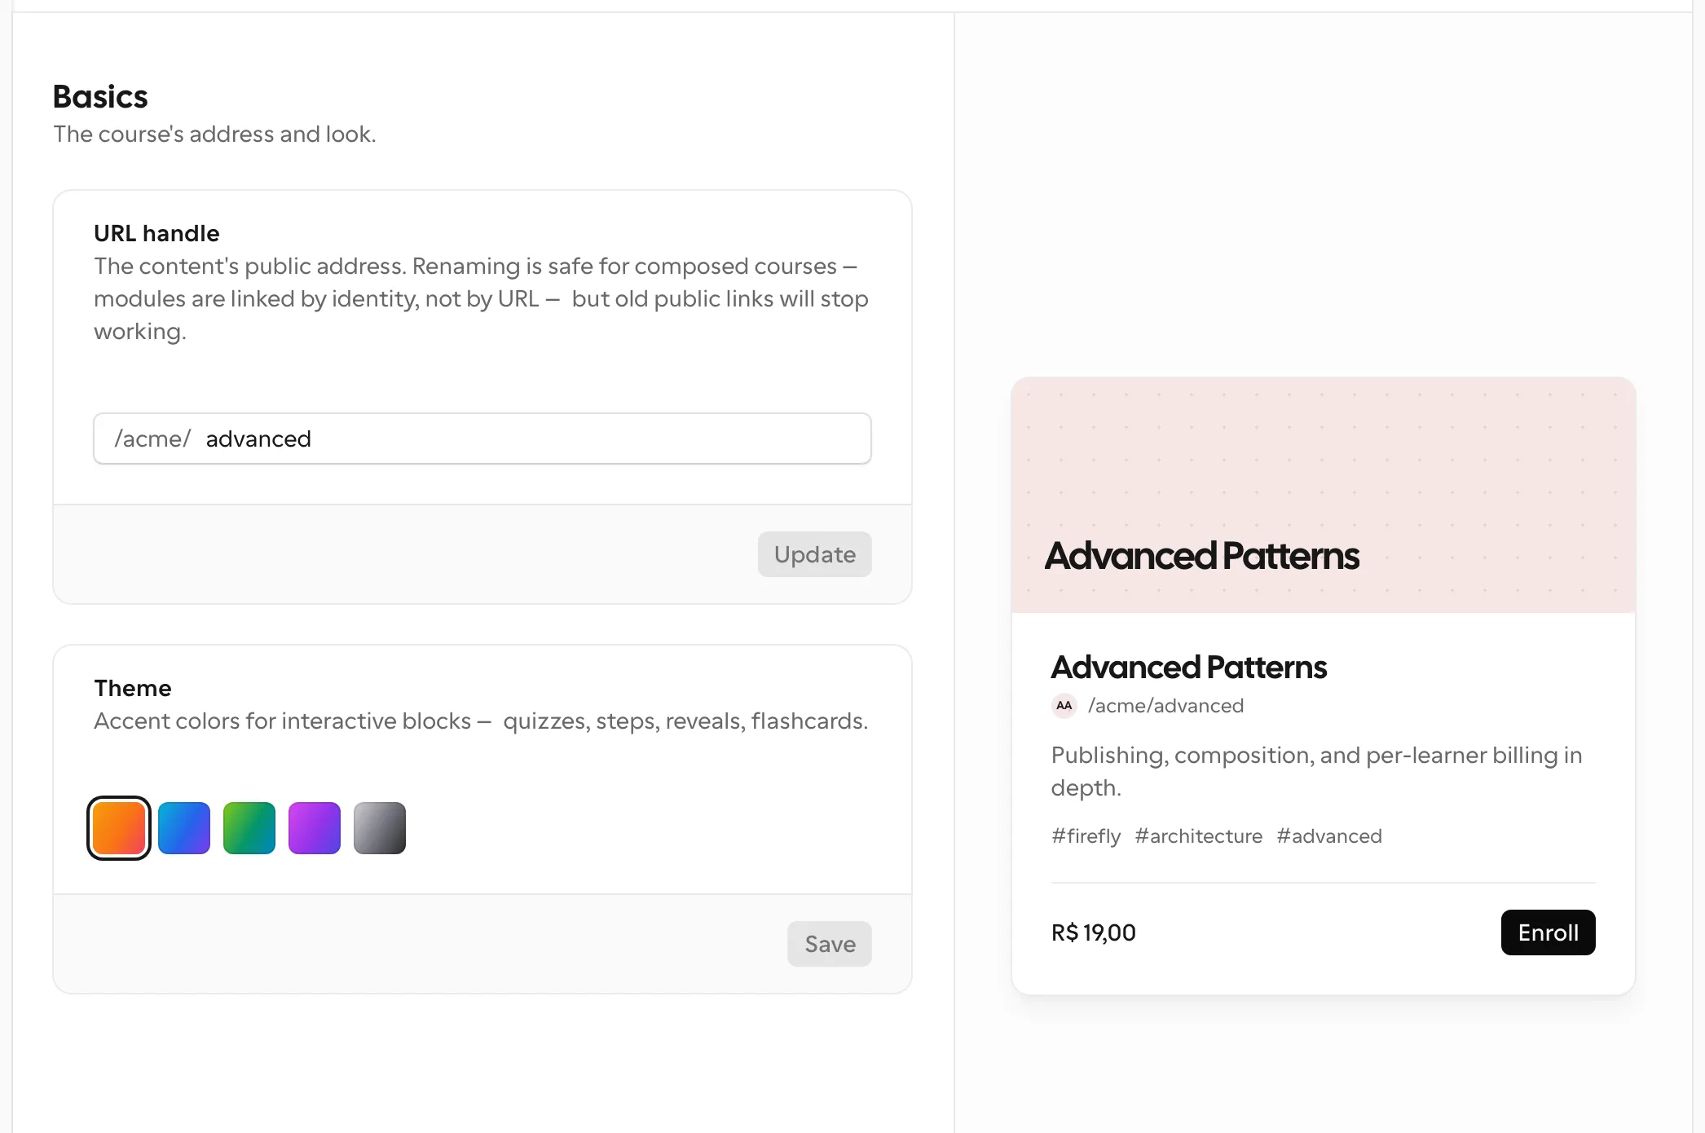1705x1133 pixels.
Task: Click the #advanced tag
Action: click(1329, 836)
